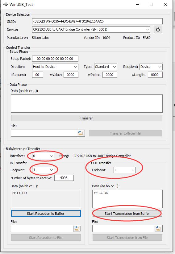Click the GUID input field

tap(97, 21)
